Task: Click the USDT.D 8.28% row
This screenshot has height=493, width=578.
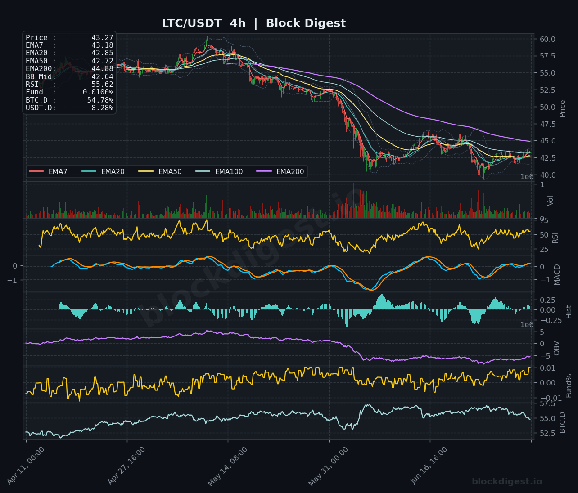Action: (69, 108)
